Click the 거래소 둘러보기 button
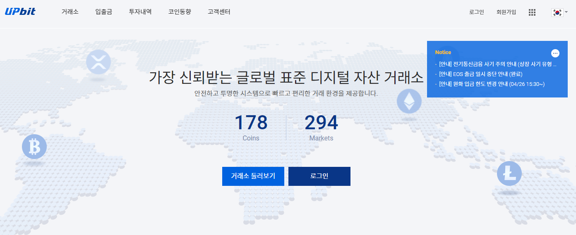The image size is (576, 235). tap(253, 176)
